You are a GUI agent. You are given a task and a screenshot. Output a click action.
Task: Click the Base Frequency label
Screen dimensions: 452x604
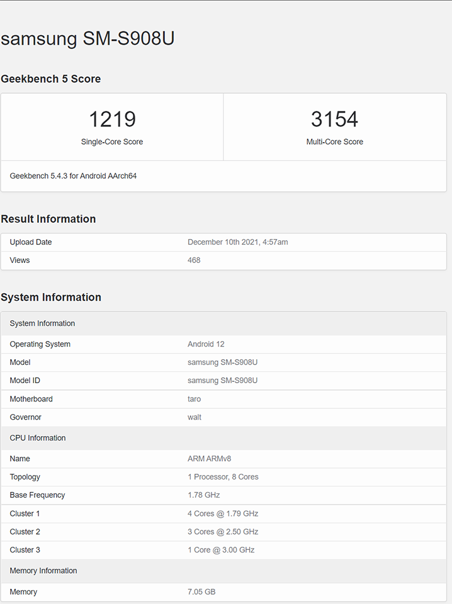pyautogui.click(x=37, y=495)
